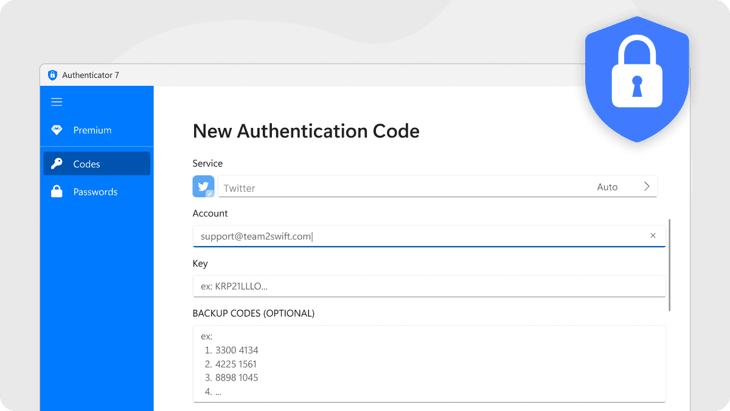Switch to the Passwords label in sidebar
Screen dimensions: 730x411
tap(96, 192)
